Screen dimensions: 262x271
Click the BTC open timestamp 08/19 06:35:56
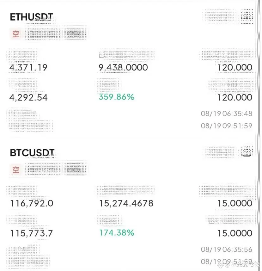point(226,249)
